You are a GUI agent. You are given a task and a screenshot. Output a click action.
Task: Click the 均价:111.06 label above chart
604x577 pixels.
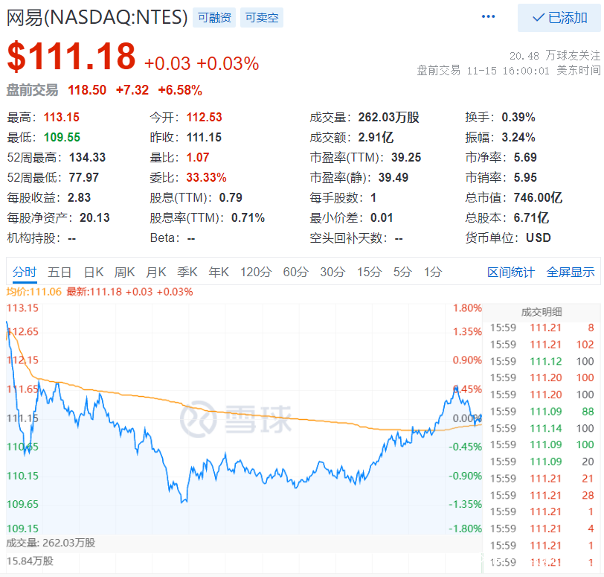[x=34, y=292]
